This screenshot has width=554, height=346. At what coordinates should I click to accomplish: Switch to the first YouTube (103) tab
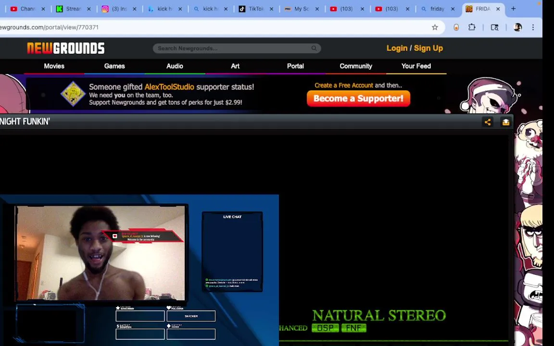click(347, 9)
